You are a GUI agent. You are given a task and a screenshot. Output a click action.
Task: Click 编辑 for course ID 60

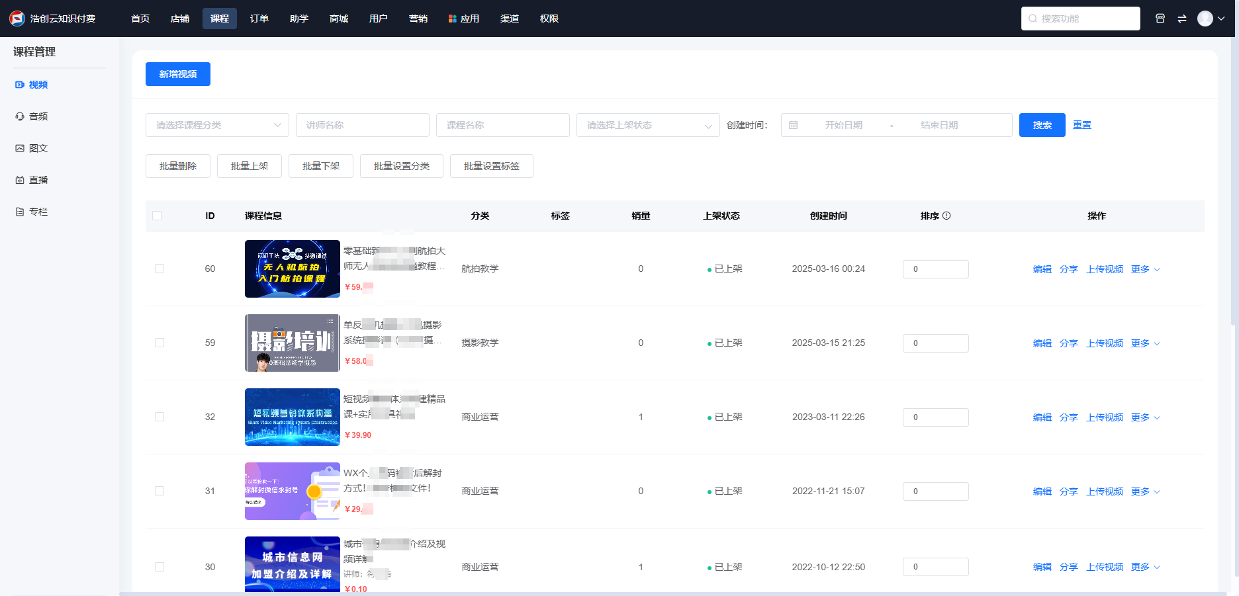click(1042, 269)
